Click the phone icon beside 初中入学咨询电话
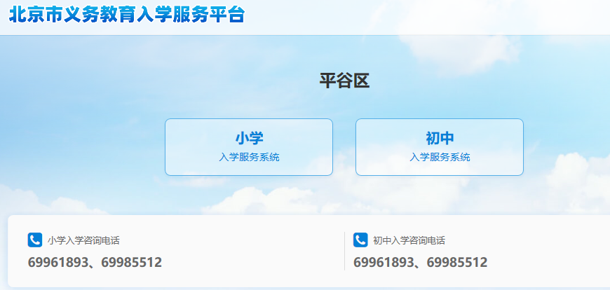Viewport: 610px width, 290px height. tap(360, 240)
